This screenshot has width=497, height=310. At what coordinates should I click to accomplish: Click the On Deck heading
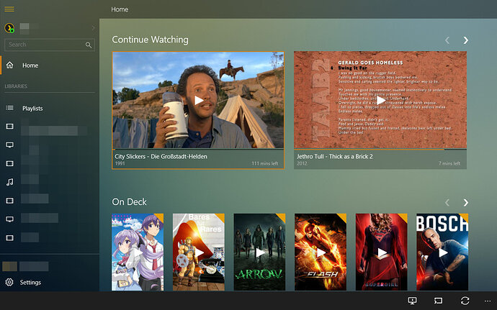[x=129, y=202]
